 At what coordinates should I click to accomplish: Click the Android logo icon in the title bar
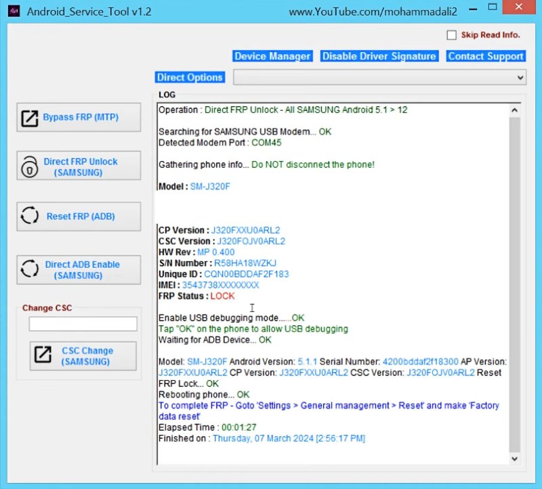[16, 11]
